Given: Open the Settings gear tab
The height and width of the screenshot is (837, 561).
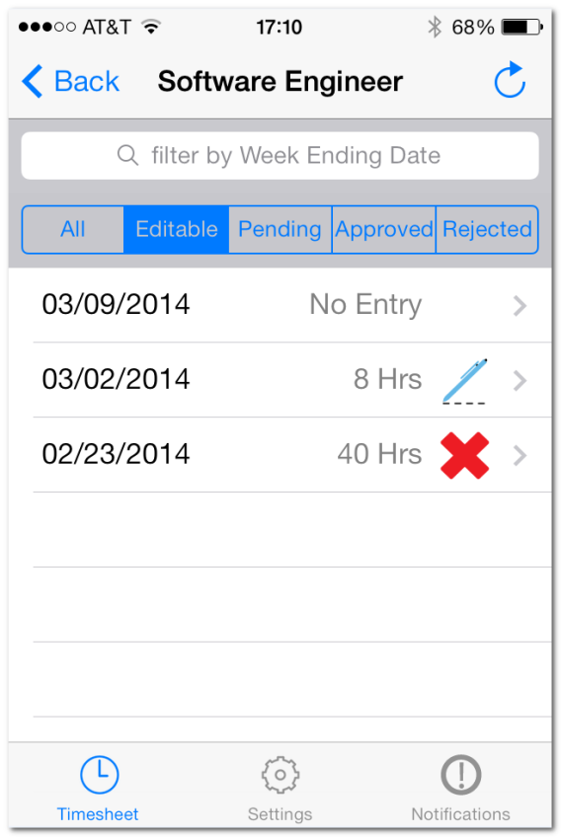Looking at the screenshot, I should pos(280,789).
